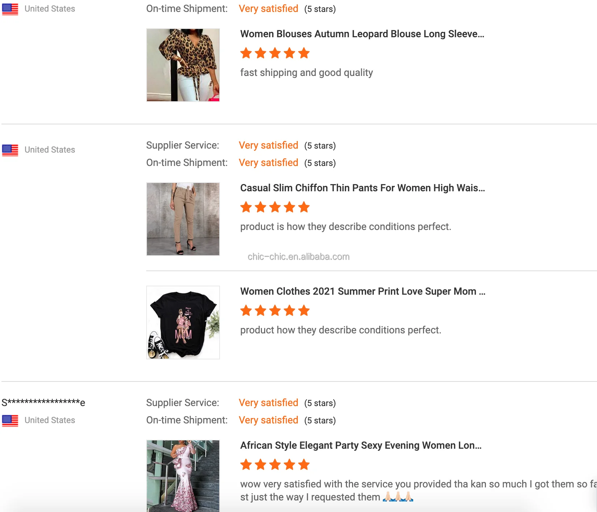The image size is (597, 512).
Task: Open the leopard blouse product thumbnail
Action: click(183, 65)
